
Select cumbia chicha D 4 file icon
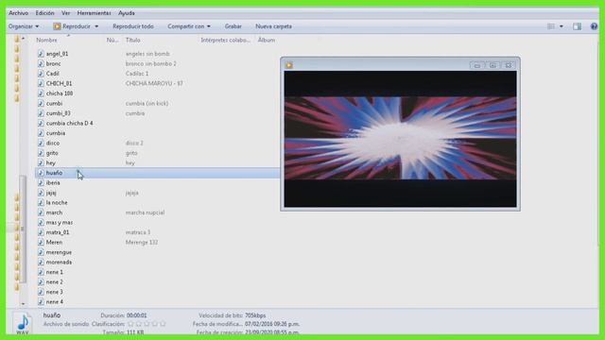(41, 123)
